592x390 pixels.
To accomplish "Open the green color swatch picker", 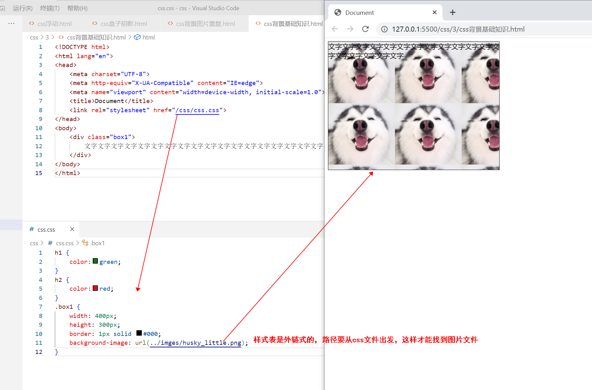I will pos(95,261).
